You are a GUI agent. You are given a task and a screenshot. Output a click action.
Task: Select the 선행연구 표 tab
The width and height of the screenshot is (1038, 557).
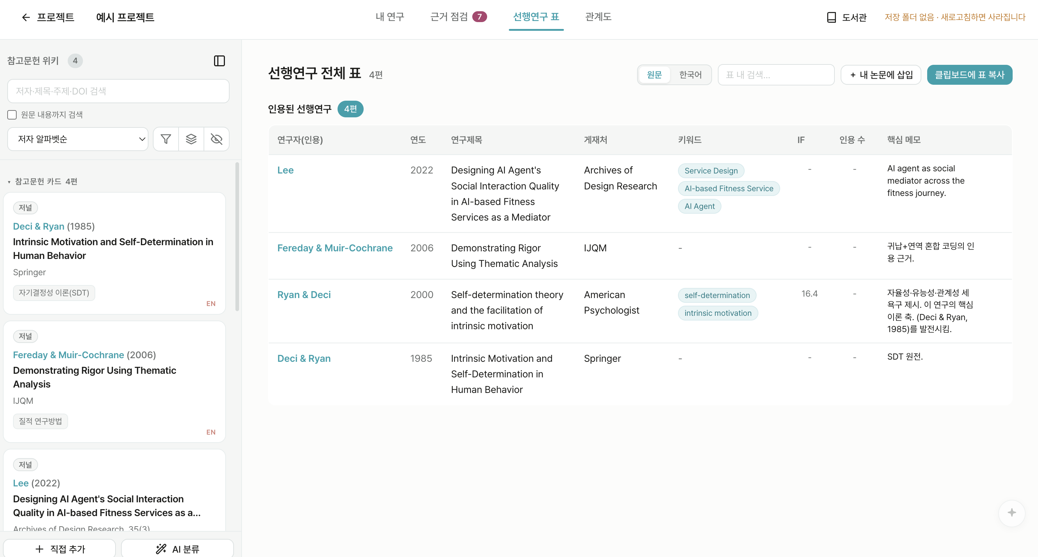536,17
